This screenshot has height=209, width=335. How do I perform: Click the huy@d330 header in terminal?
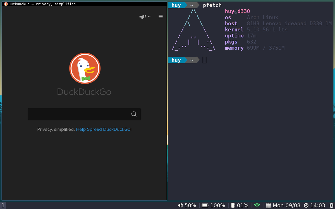(237, 11)
